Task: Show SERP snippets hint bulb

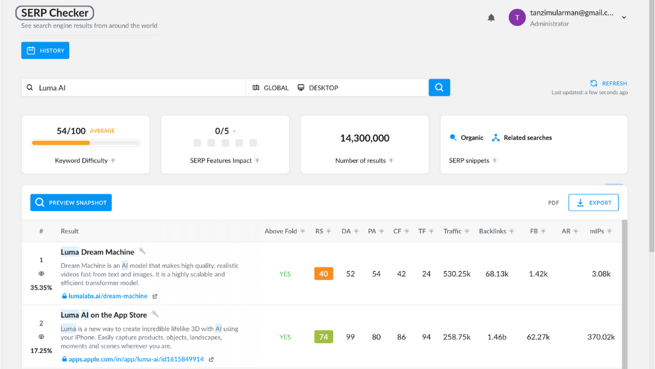Action: [494, 161]
